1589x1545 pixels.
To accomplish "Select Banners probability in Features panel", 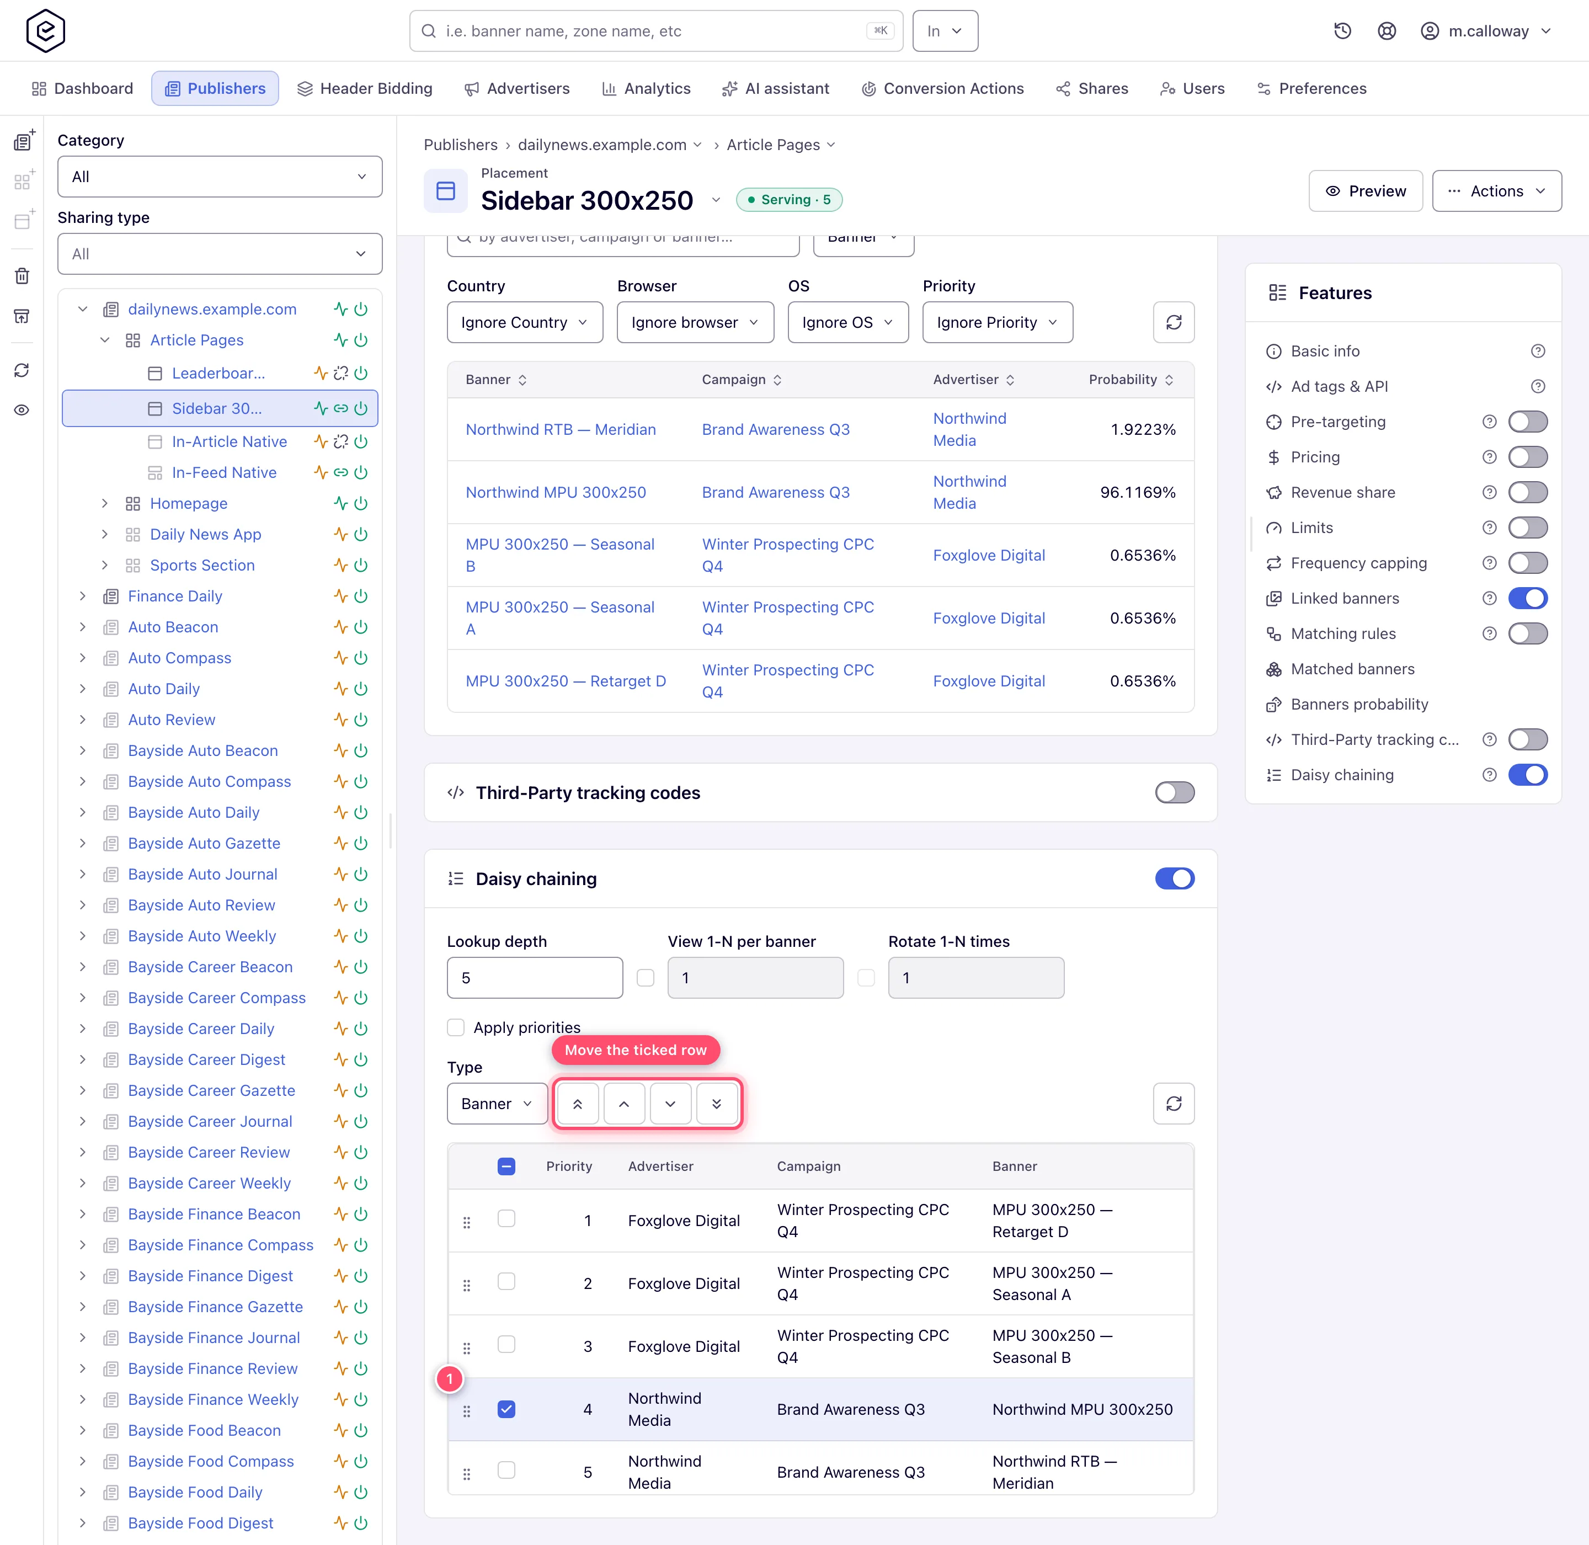I will click(x=1359, y=704).
